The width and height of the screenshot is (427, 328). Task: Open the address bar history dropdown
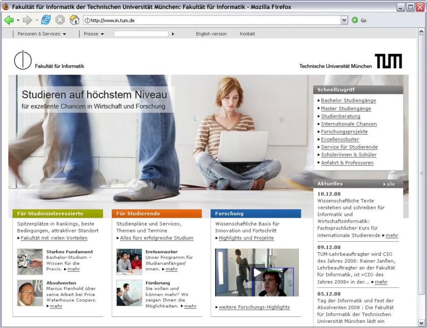pos(344,20)
